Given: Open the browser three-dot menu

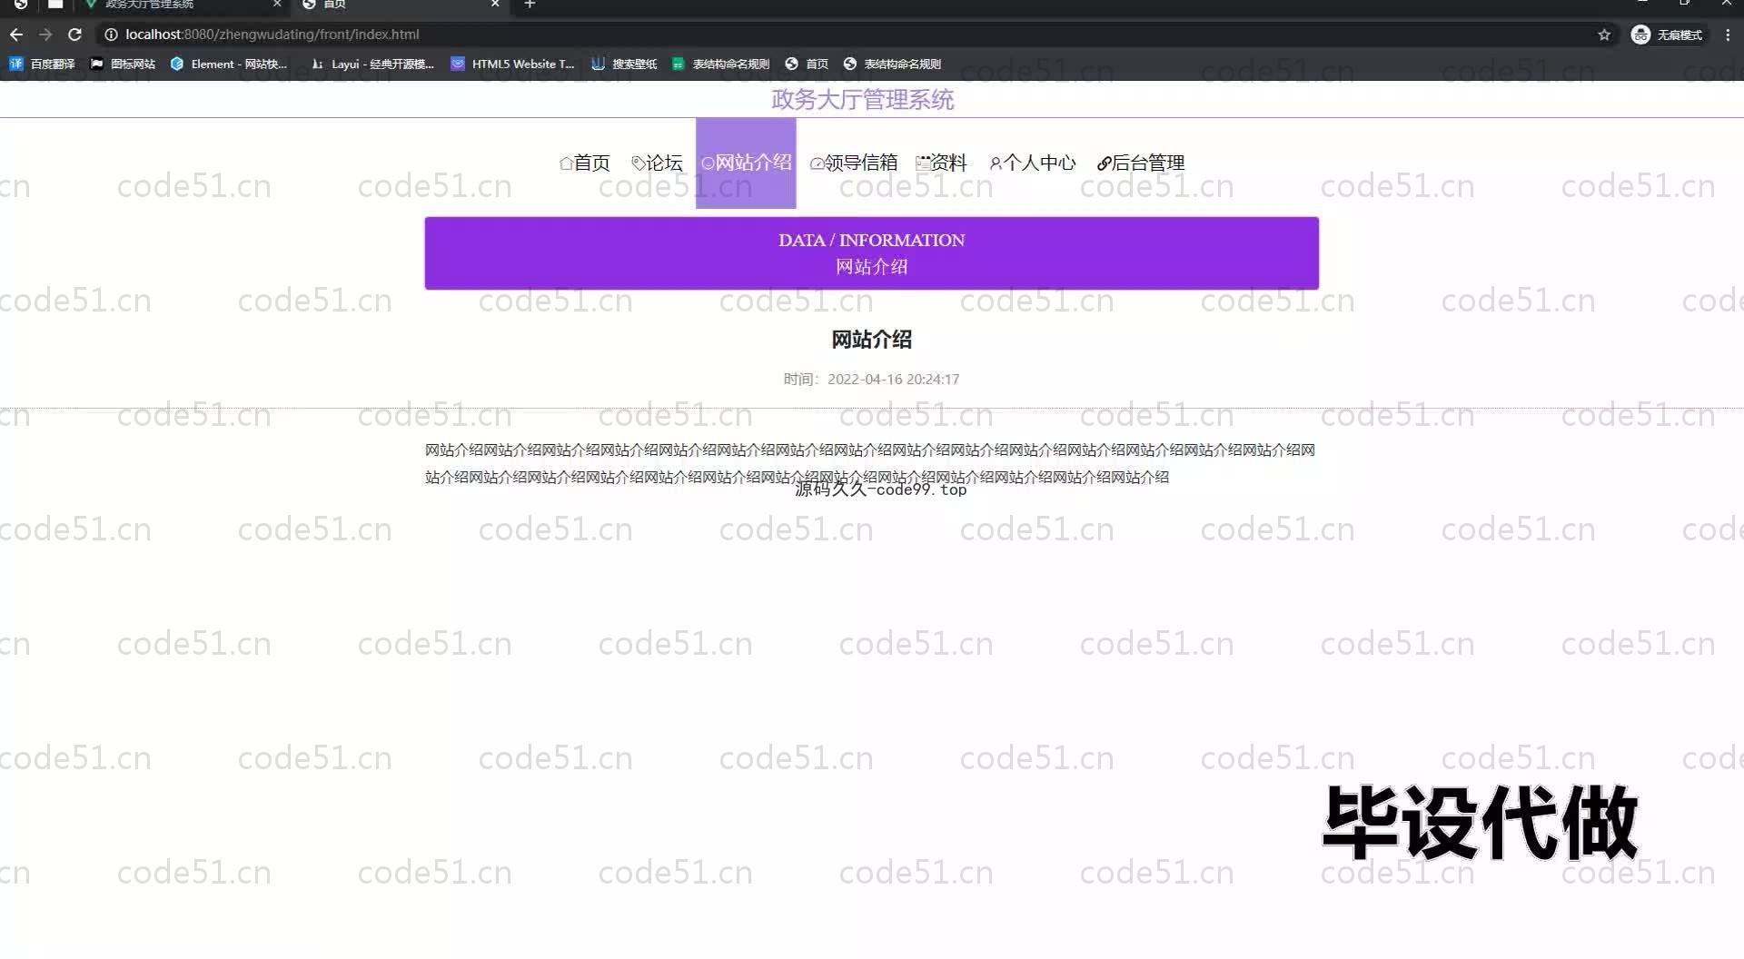Looking at the screenshot, I should (x=1728, y=35).
